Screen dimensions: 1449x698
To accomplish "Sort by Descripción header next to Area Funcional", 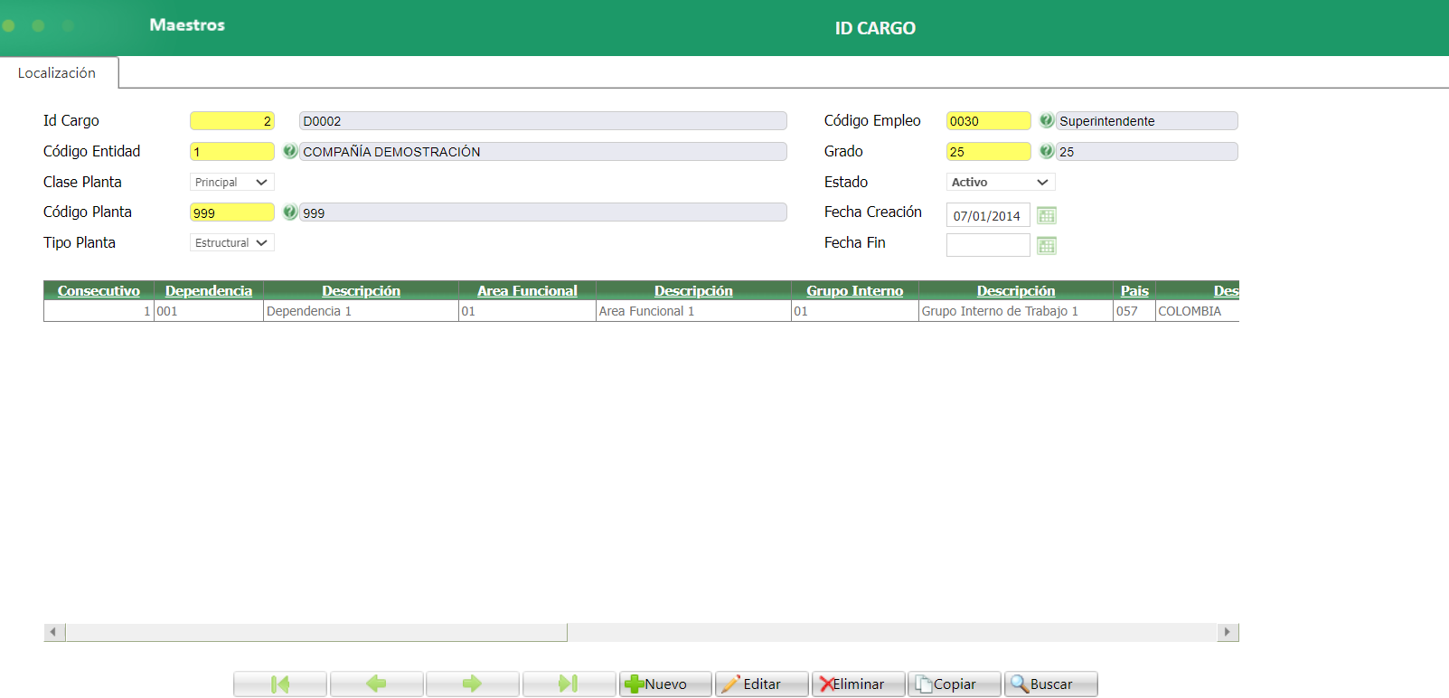I will click(x=693, y=290).
